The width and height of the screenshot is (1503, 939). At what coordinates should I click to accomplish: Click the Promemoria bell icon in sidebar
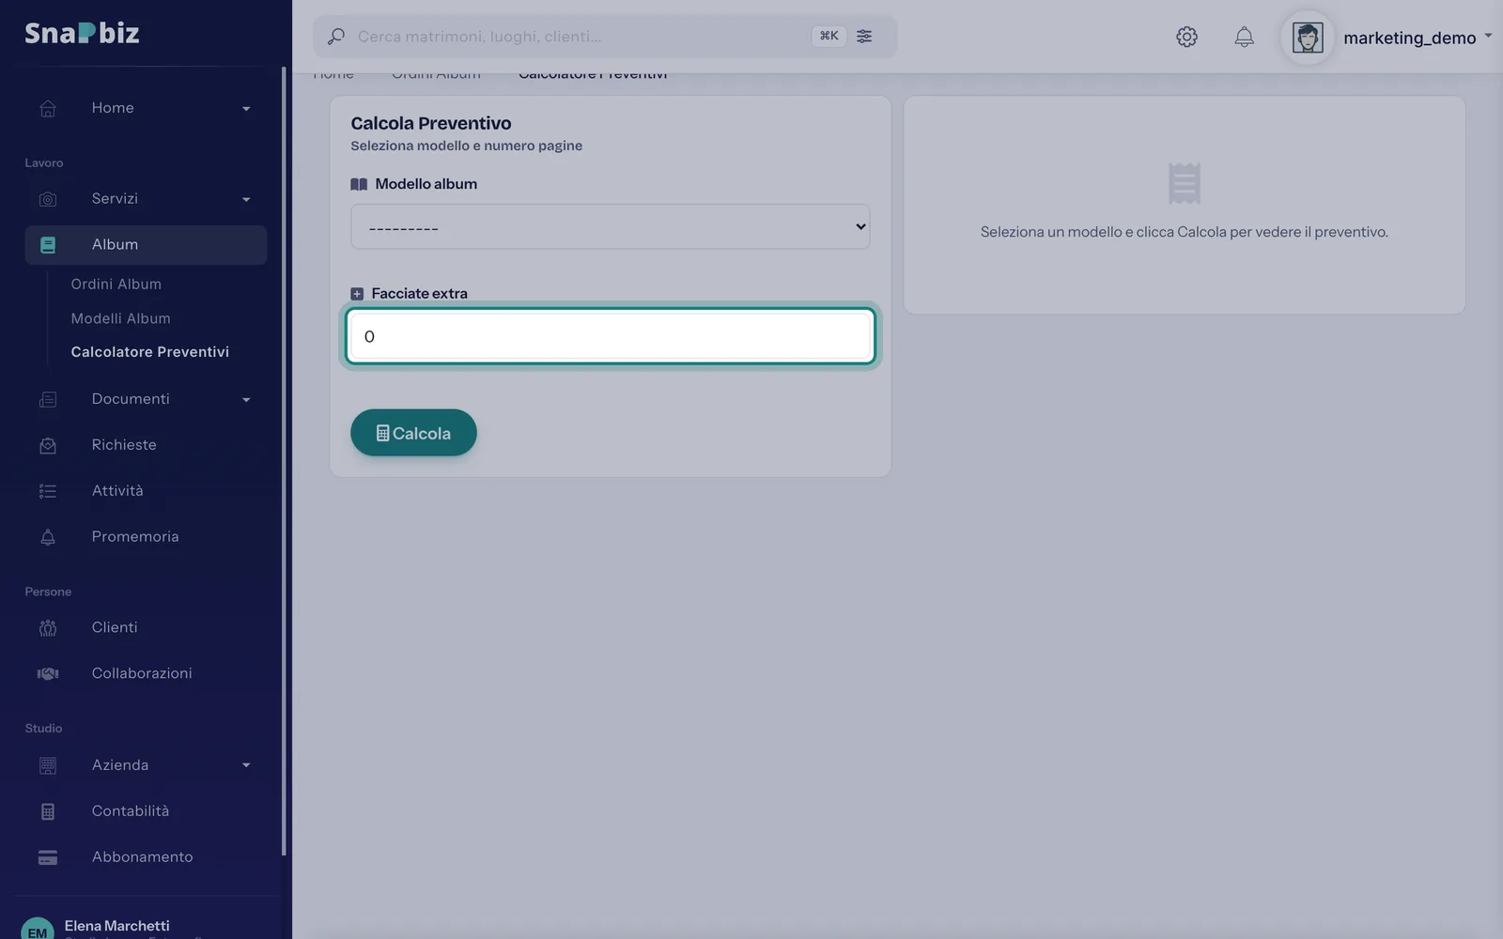click(48, 537)
